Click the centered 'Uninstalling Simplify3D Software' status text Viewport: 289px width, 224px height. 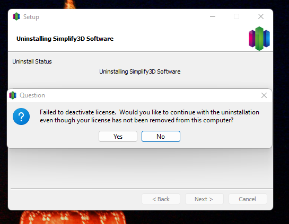tap(139, 71)
